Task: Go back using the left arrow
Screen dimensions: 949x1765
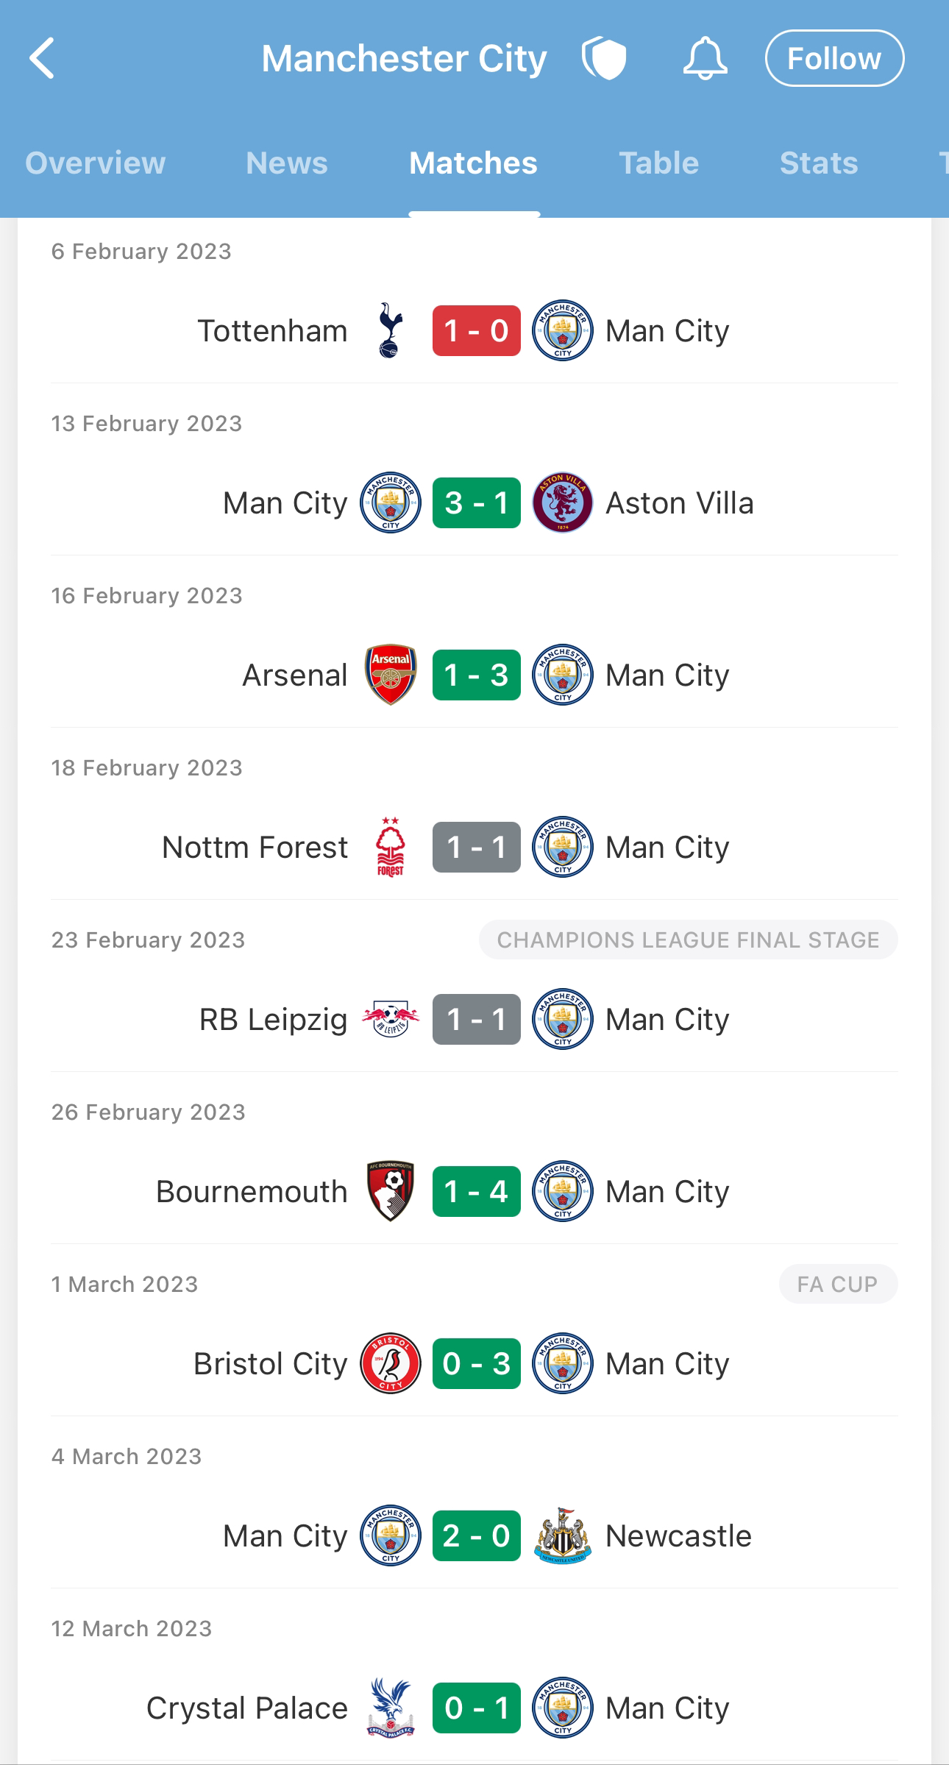Action: (x=42, y=58)
